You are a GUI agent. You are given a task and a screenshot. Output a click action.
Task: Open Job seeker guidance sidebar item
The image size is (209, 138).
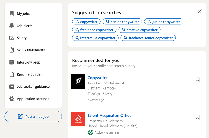33,87
